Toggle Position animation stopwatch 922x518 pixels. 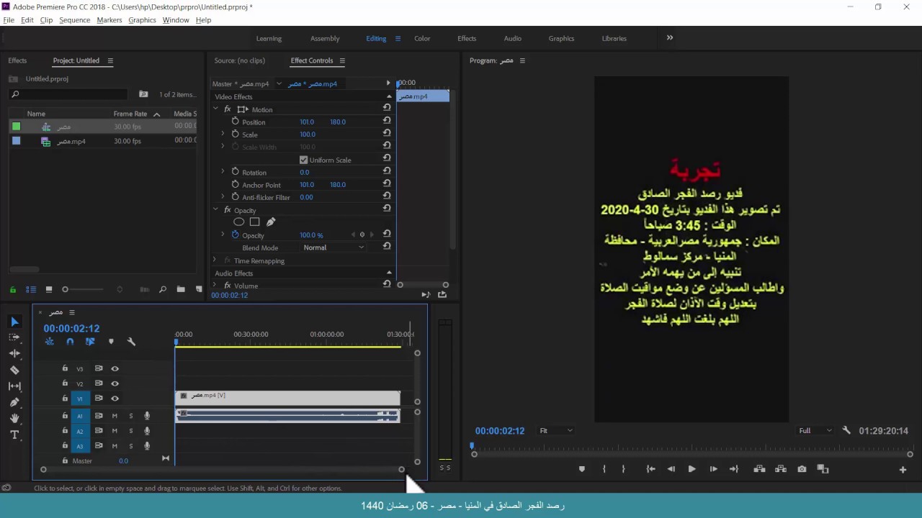[235, 122]
